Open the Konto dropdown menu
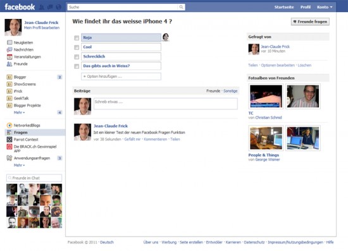 coord(325,7)
